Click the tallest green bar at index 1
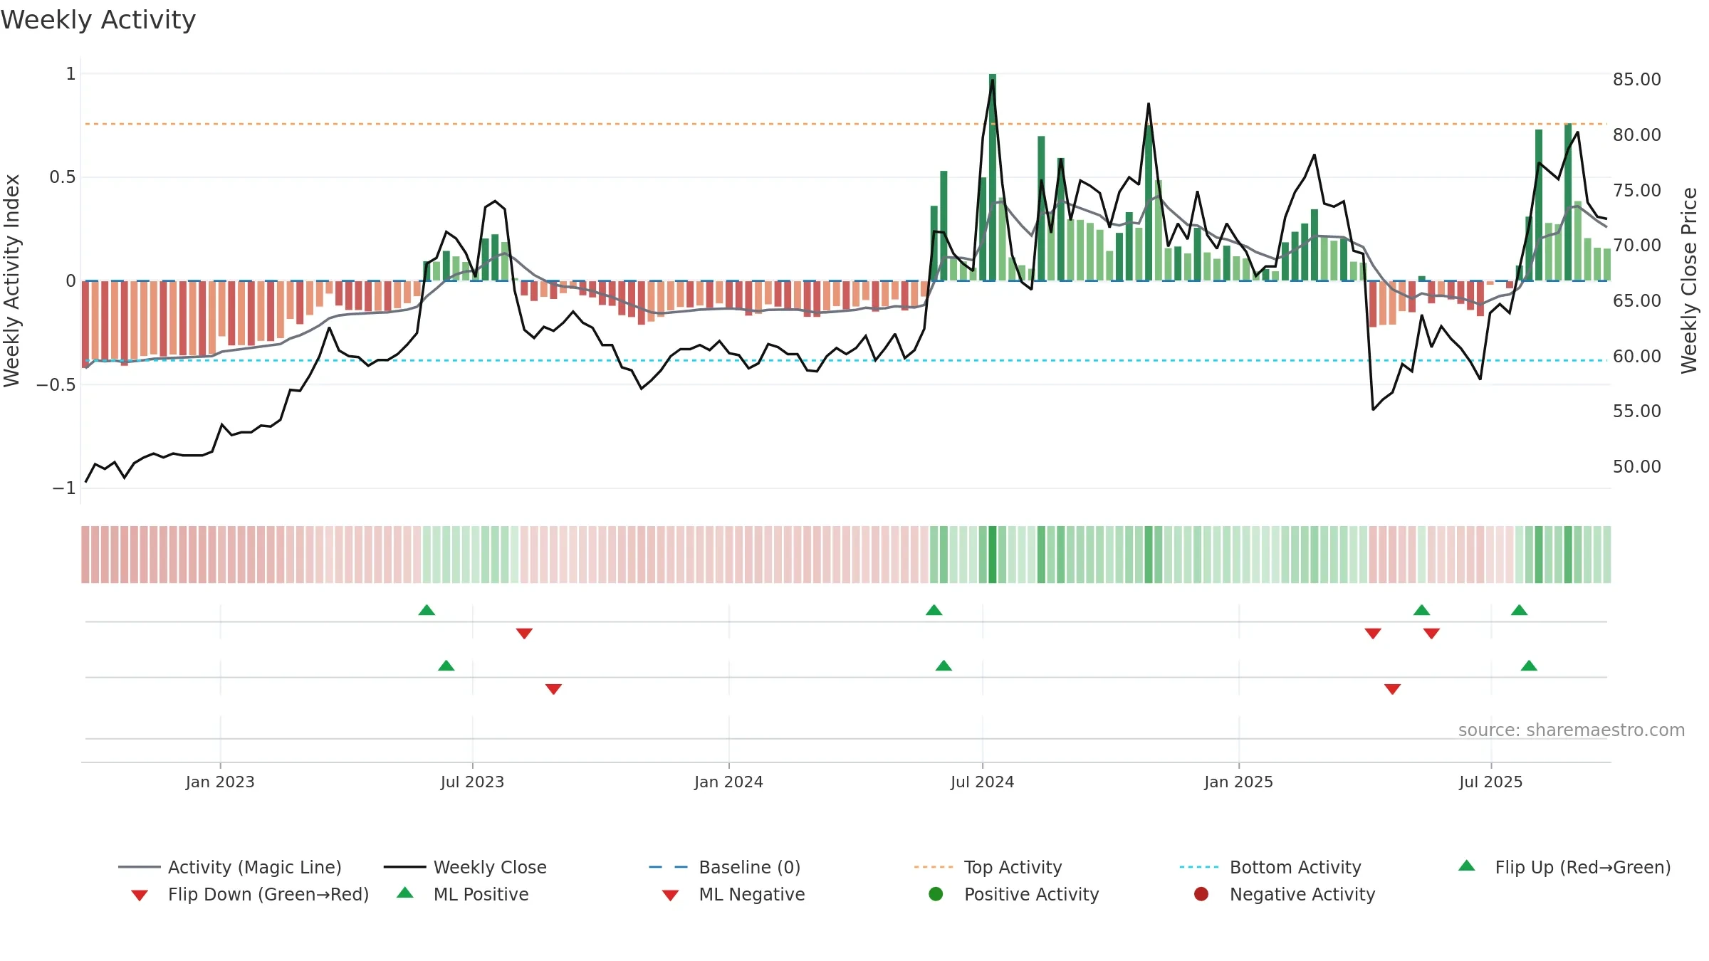Viewport: 1709px width, 961px height. tap(993, 177)
